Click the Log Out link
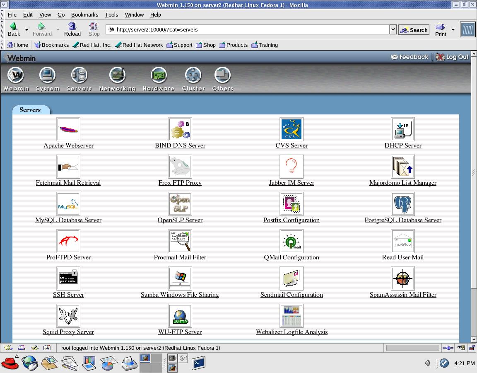 (453, 57)
